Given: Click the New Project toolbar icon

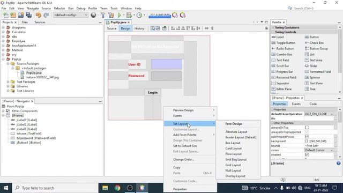Looking at the screenshot, I should [x=13, y=15].
